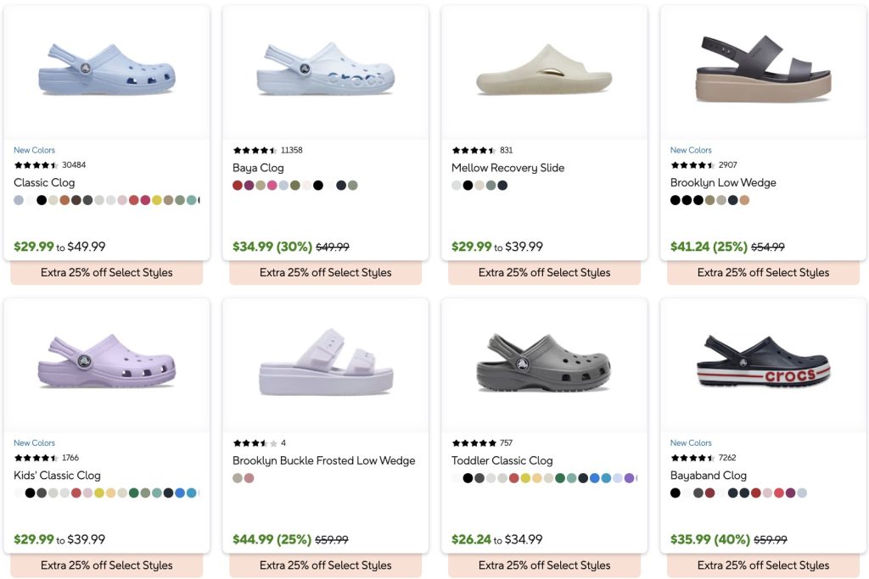The height and width of the screenshot is (579, 869).
Task: Open the Baya Clog product title
Action: click(x=258, y=168)
